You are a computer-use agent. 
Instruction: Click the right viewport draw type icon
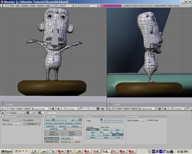point(161,109)
